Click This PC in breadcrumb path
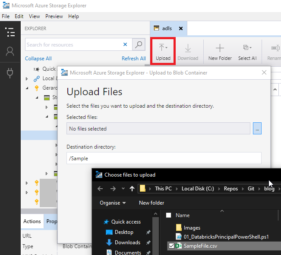281x255 pixels. (x=163, y=189)
